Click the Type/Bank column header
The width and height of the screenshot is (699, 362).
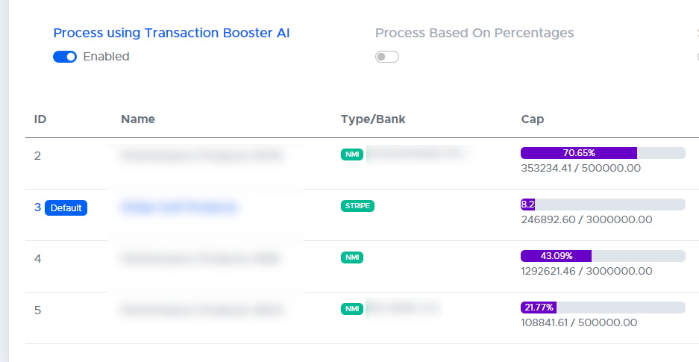372,119
